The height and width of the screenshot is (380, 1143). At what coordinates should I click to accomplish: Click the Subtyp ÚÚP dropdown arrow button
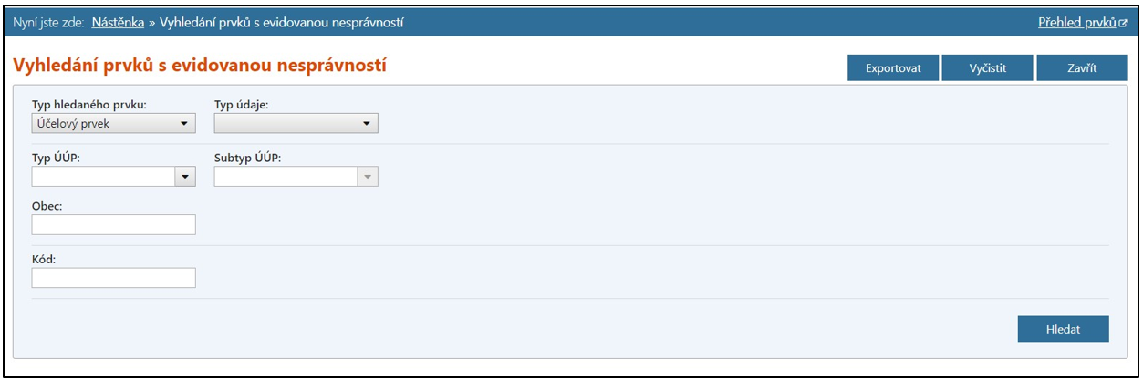(x=368, y=177)
